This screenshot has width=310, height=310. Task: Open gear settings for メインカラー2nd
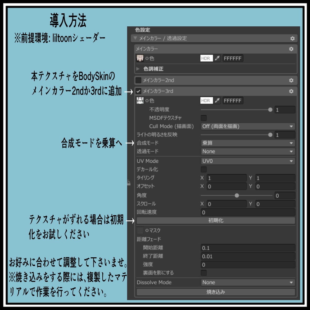click(291, 80)
